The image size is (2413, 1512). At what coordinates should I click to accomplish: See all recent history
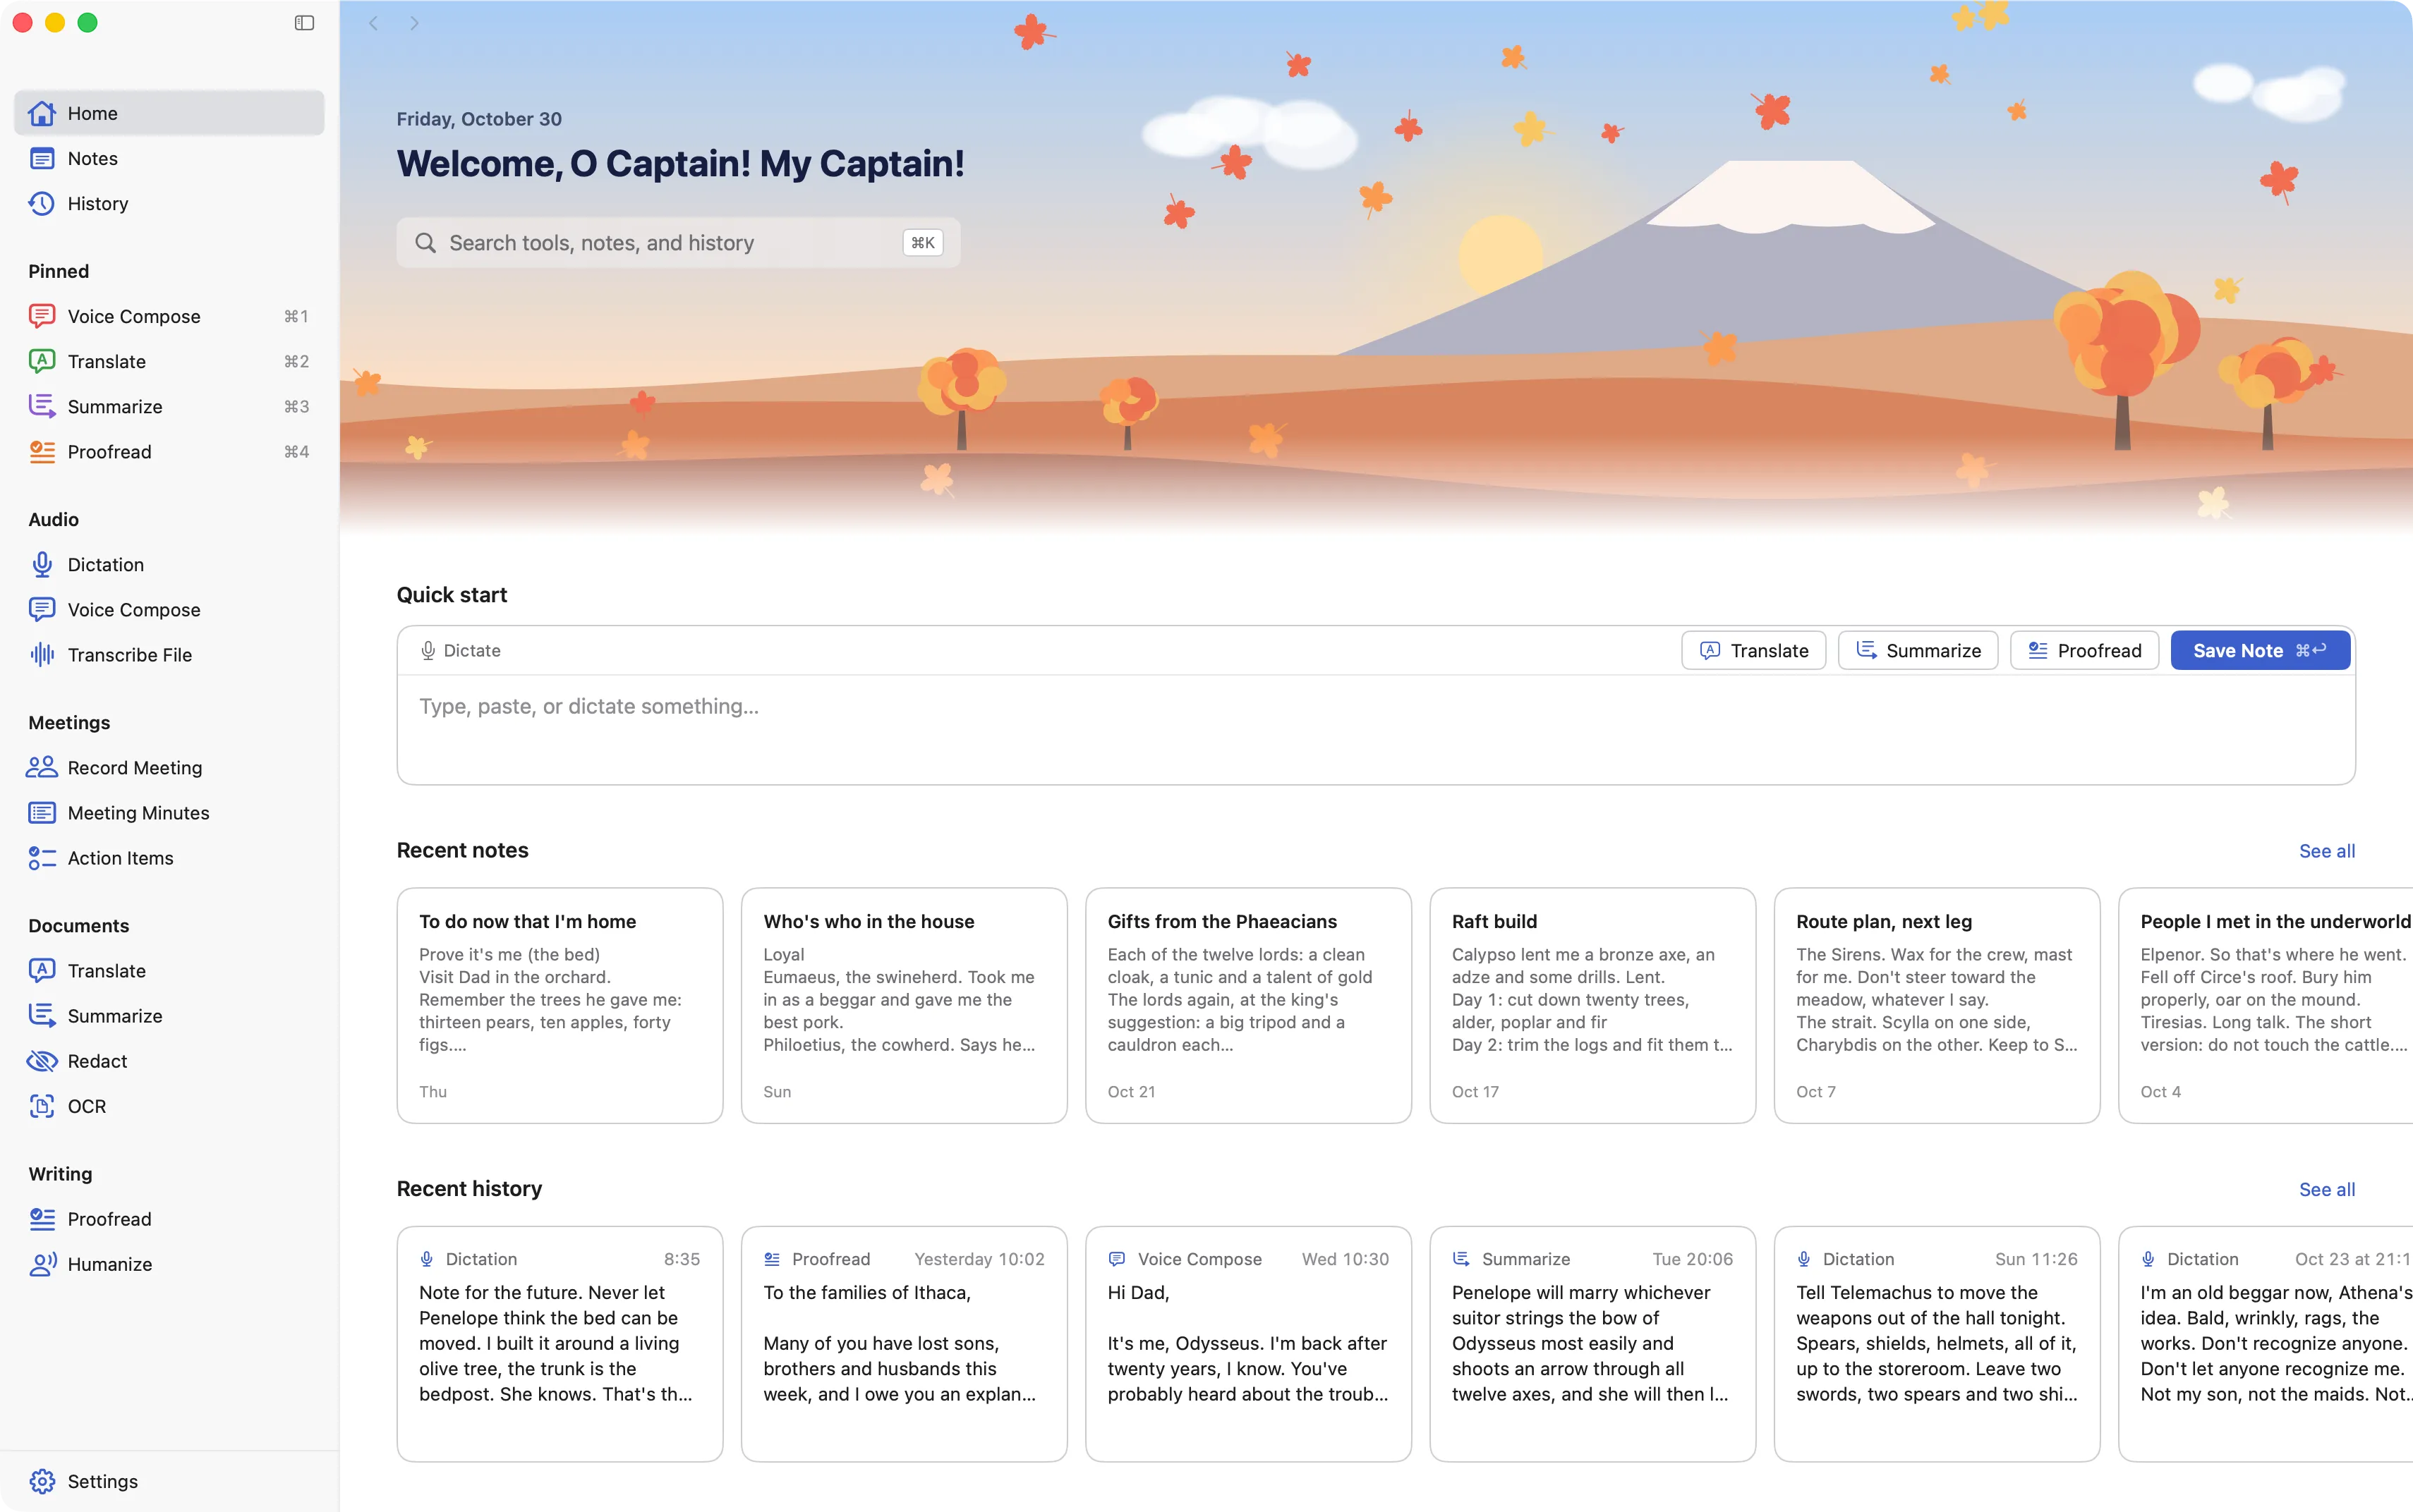point(2326,1189)
